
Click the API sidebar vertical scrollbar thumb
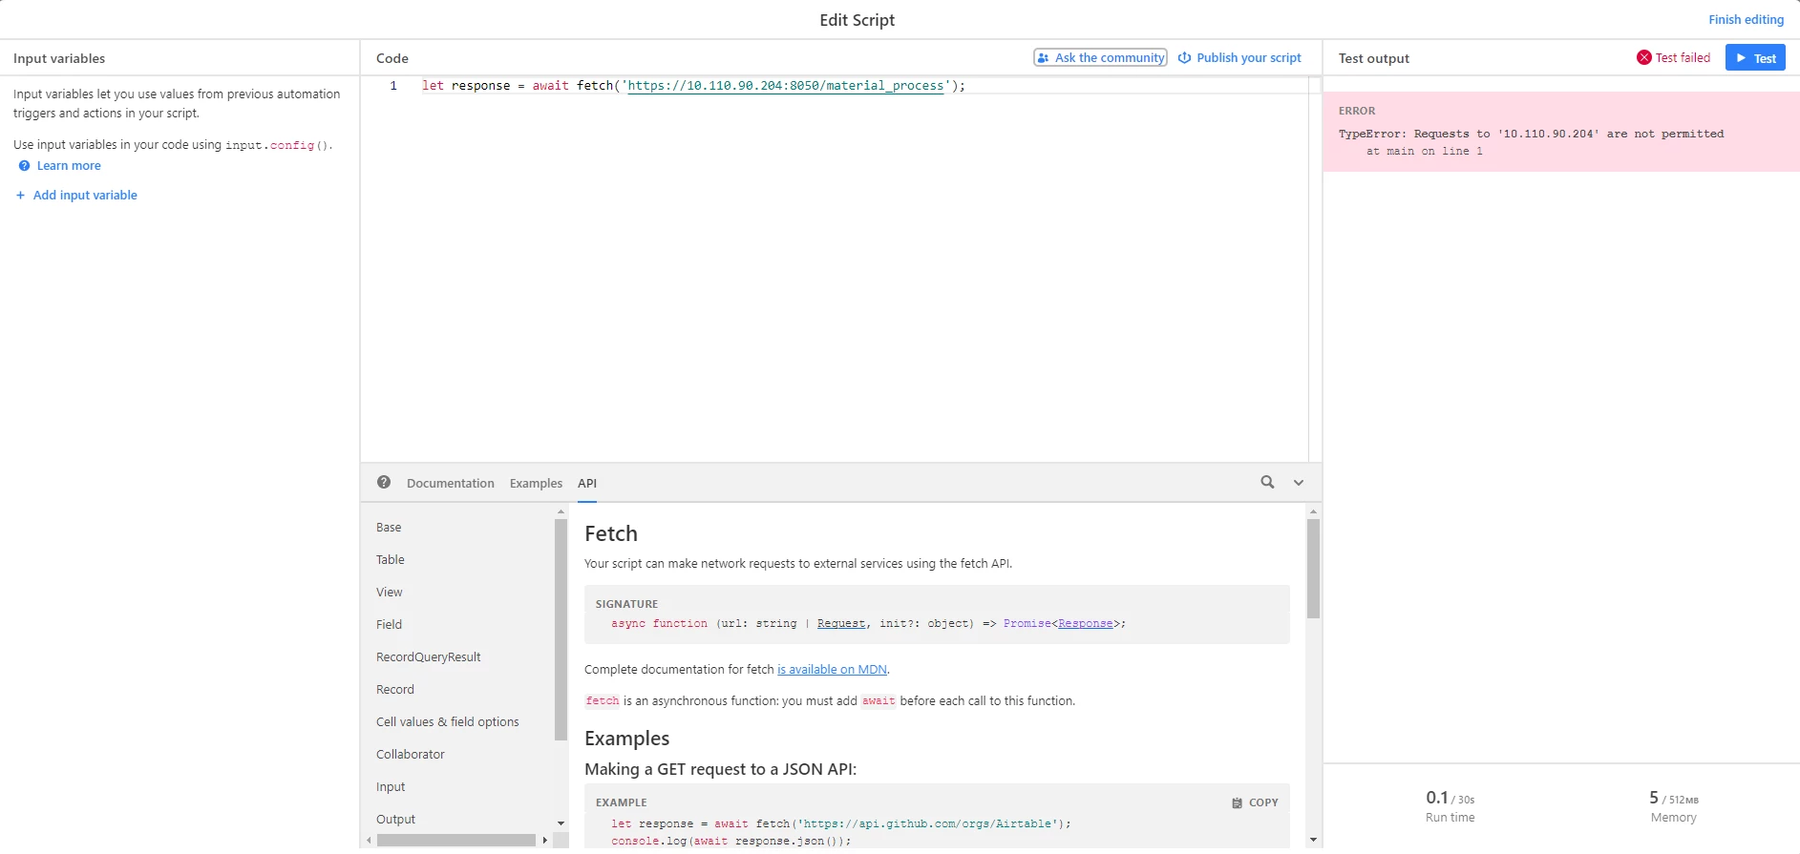click(561, 629)
